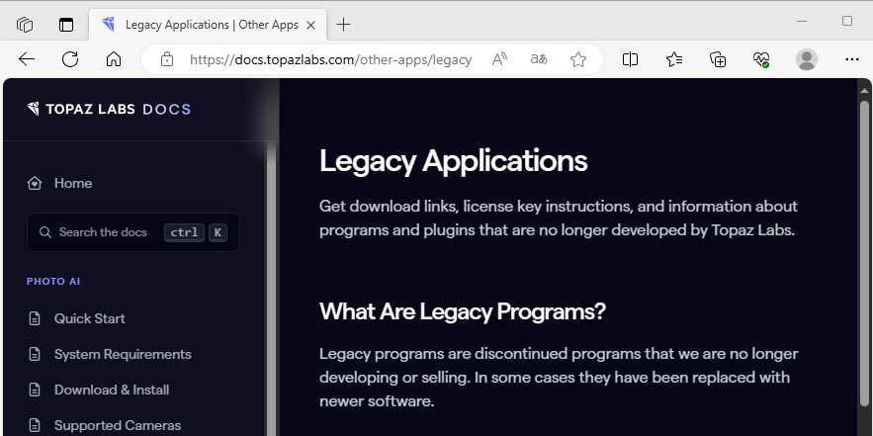The image size is (873, 436).
Task: Click the page scroll up arrow
Action: coord(864,90)
